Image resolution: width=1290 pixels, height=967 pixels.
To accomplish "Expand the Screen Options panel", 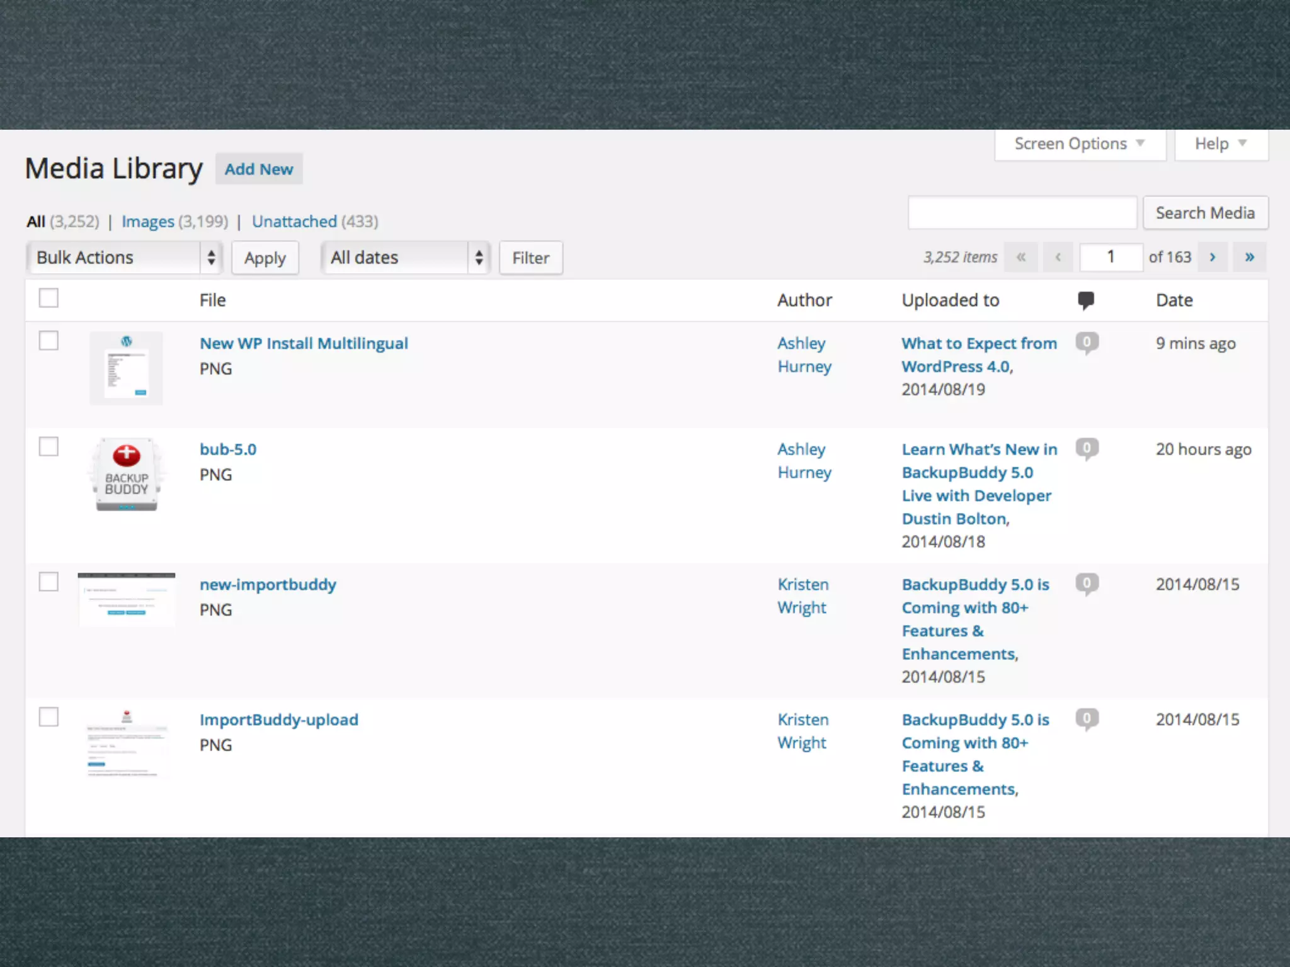I will [1080, 144].
